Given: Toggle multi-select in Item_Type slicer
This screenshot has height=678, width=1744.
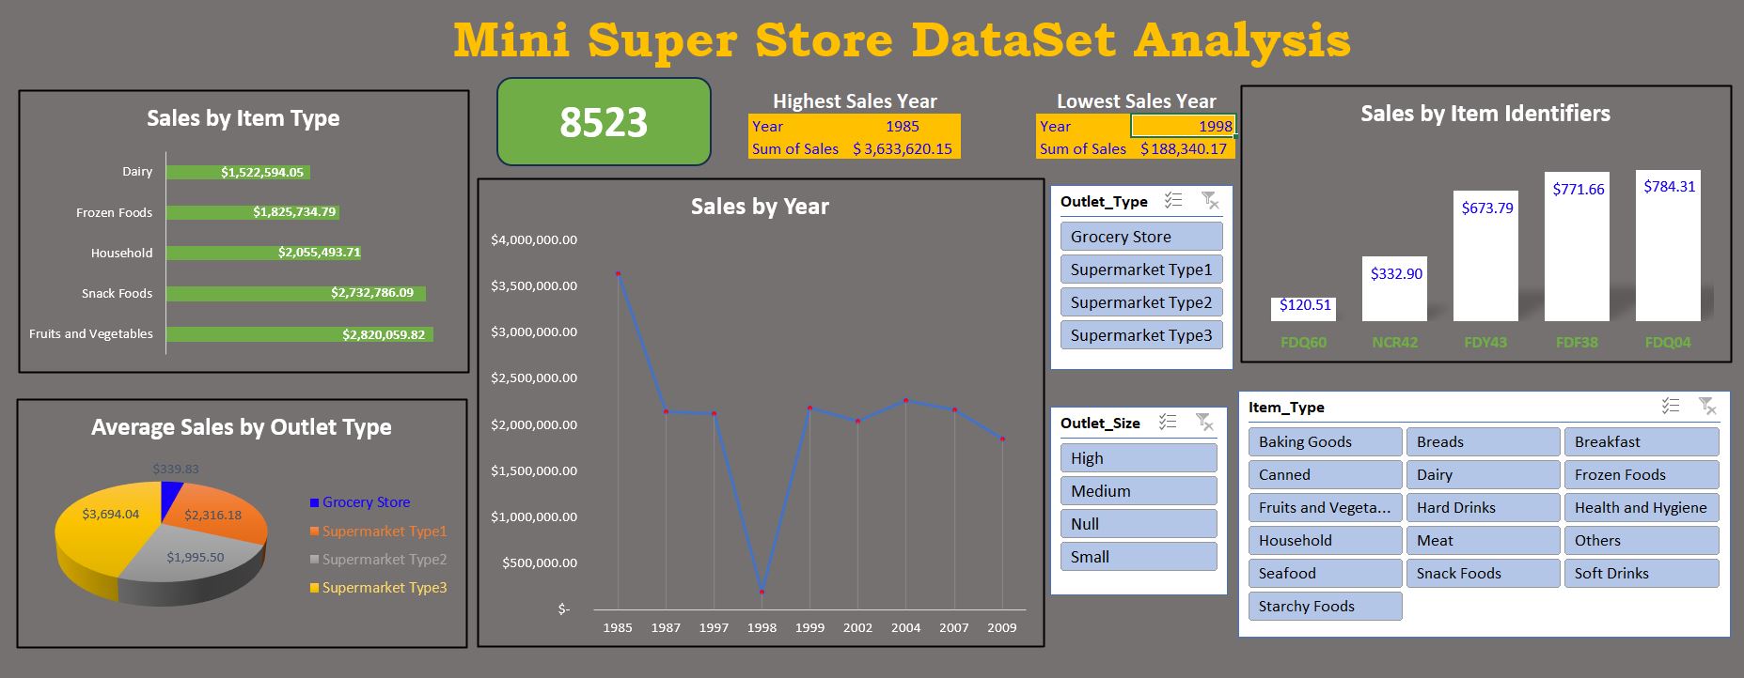Looking at the screenshot, I should tap(1671, 407).
